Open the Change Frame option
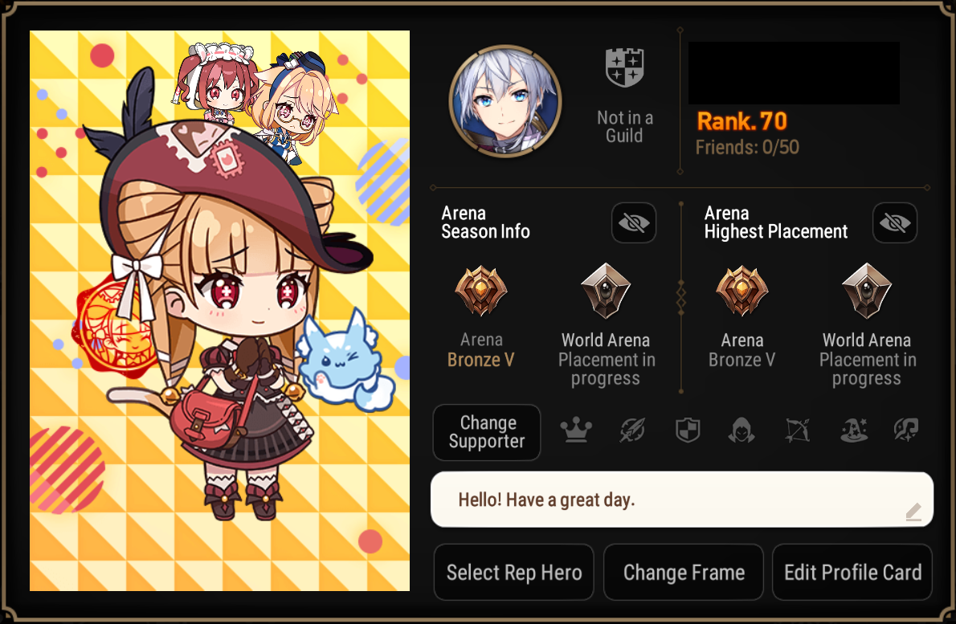This screenshot has width=956, height=624. point(684,573)
